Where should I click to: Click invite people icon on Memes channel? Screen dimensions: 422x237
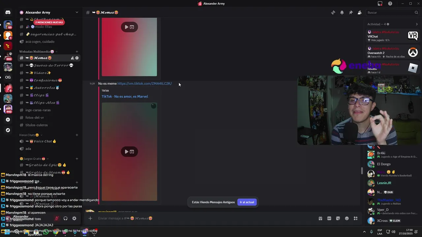(x=72, y=58)
